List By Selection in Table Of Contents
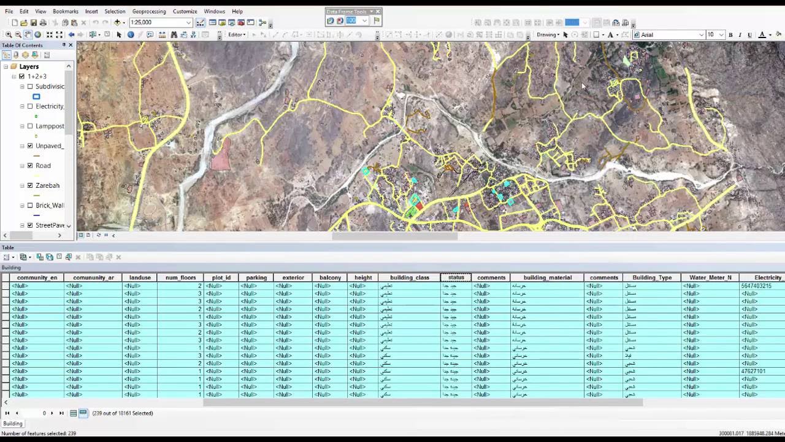Screen dimensions: 785x442 [x=35, y=55]
